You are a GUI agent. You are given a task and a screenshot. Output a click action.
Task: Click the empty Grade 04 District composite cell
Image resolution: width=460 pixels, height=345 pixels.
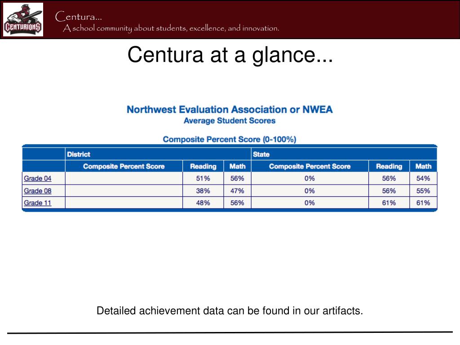coord(124,178)
